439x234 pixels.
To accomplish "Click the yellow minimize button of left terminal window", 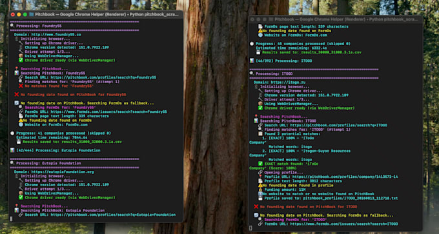I will [x=19, y=14].
